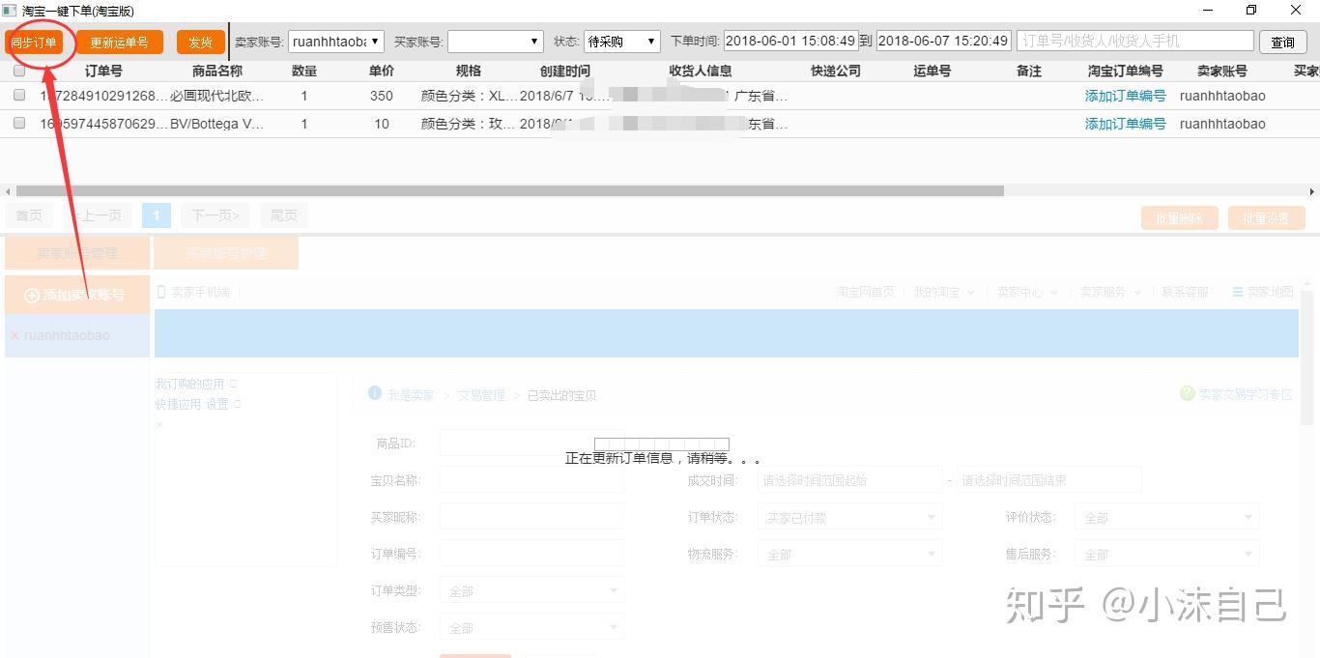
Task: Click the 成交时间 end date field
Action: [1049, 480]
